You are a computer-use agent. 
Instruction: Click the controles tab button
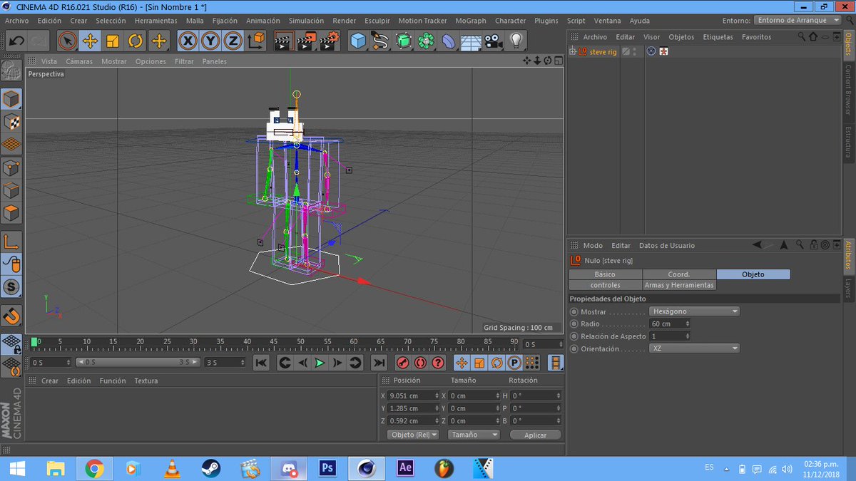(x=604, y=284)
